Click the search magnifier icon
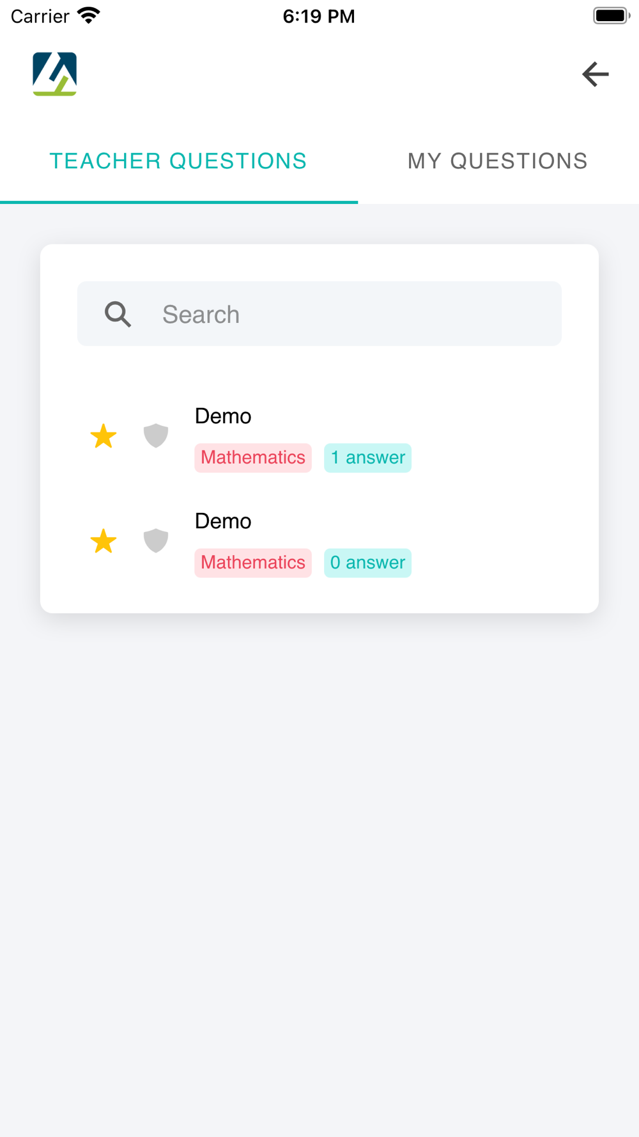Image resolution: width=639 pixels, height=1137 pixels. click(x=118, y=314)
